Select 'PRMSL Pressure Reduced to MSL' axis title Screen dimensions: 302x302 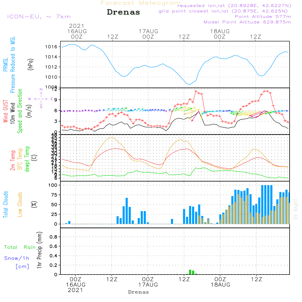pyautogui.click(x=9, y=65)
